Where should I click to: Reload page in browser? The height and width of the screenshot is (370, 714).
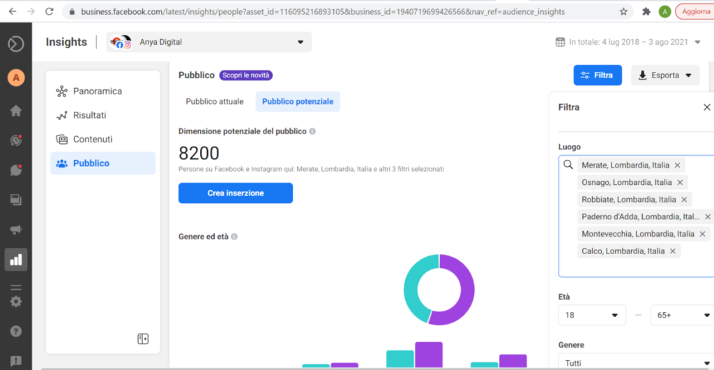[x=50, y=11]
